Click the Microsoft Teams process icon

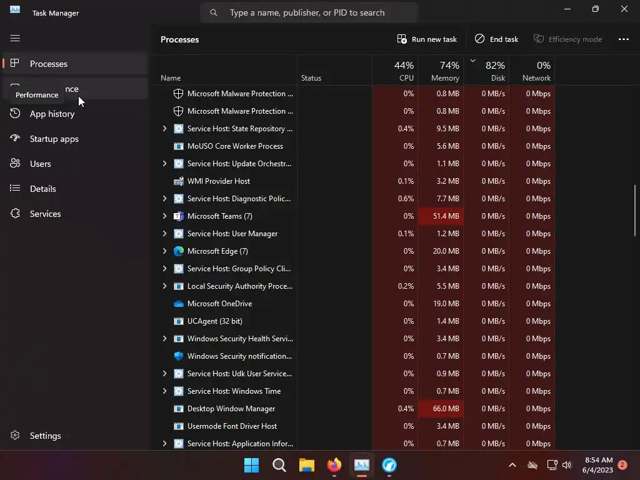click(178, 216)
